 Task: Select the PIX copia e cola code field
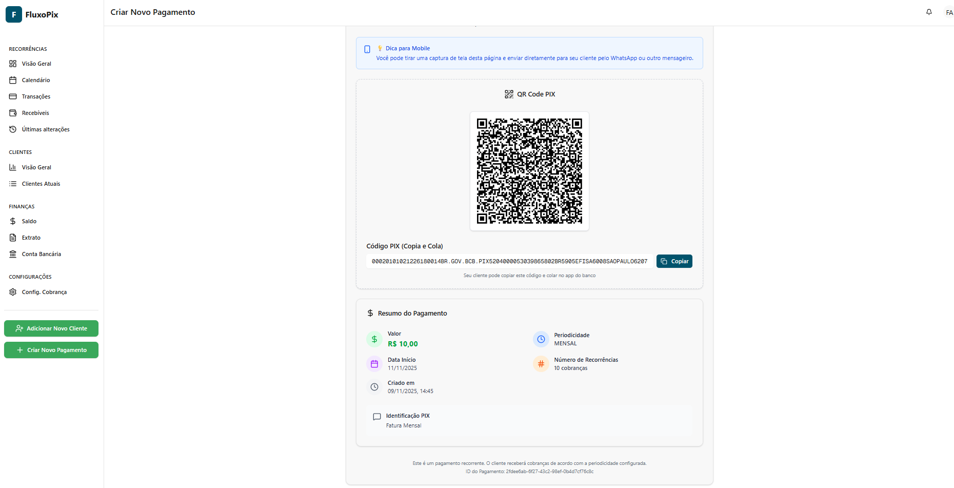(509, 261)
